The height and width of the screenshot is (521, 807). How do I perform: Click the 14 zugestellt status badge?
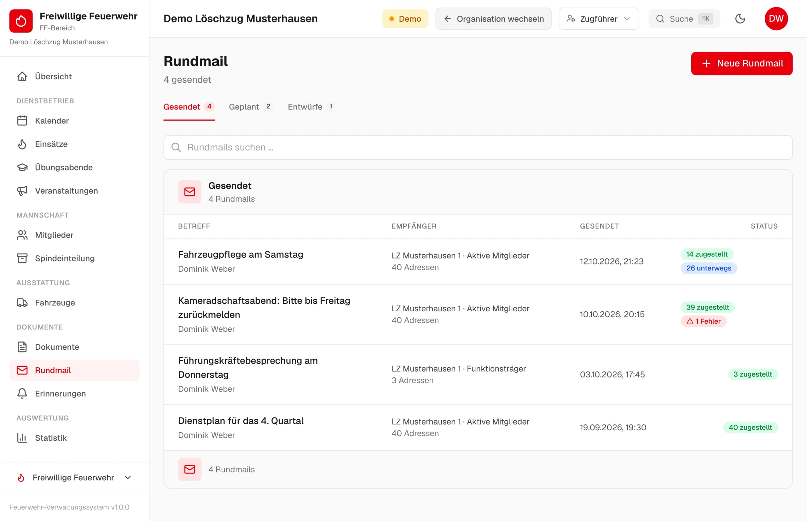point(707,254)
